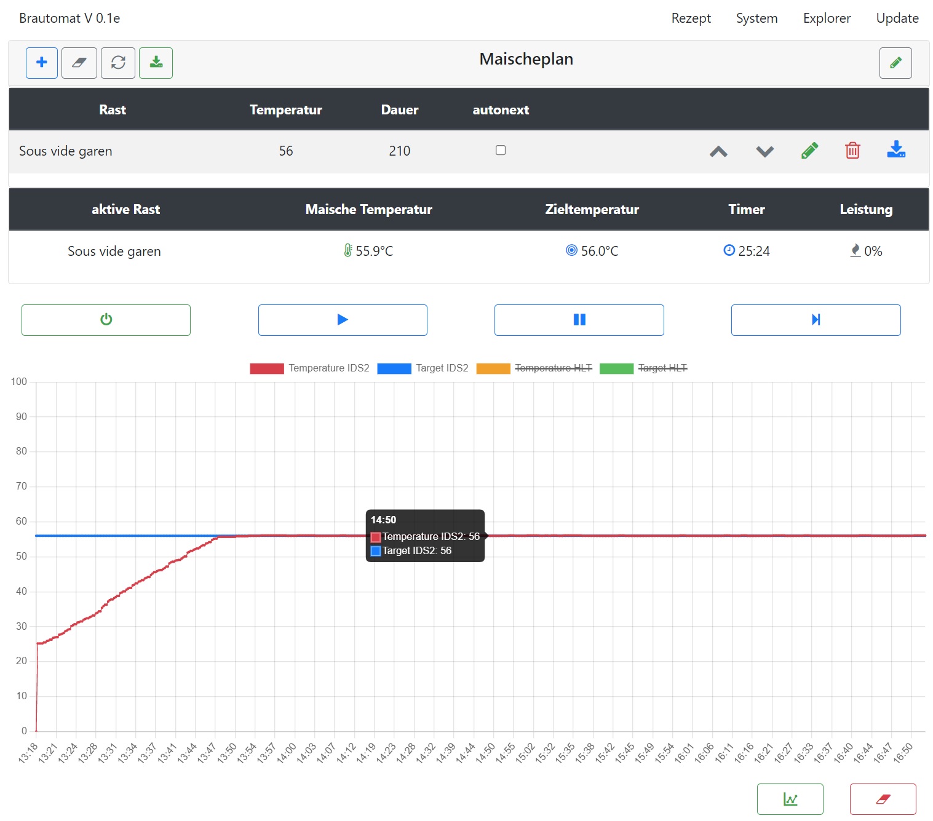
Task: Edit the Sous vide garen row
Action: pyautogui.click(x=810, y=151)
